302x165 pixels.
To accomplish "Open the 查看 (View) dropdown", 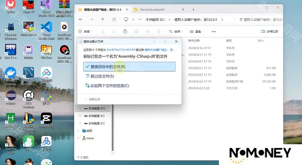I will coord(196,32).
